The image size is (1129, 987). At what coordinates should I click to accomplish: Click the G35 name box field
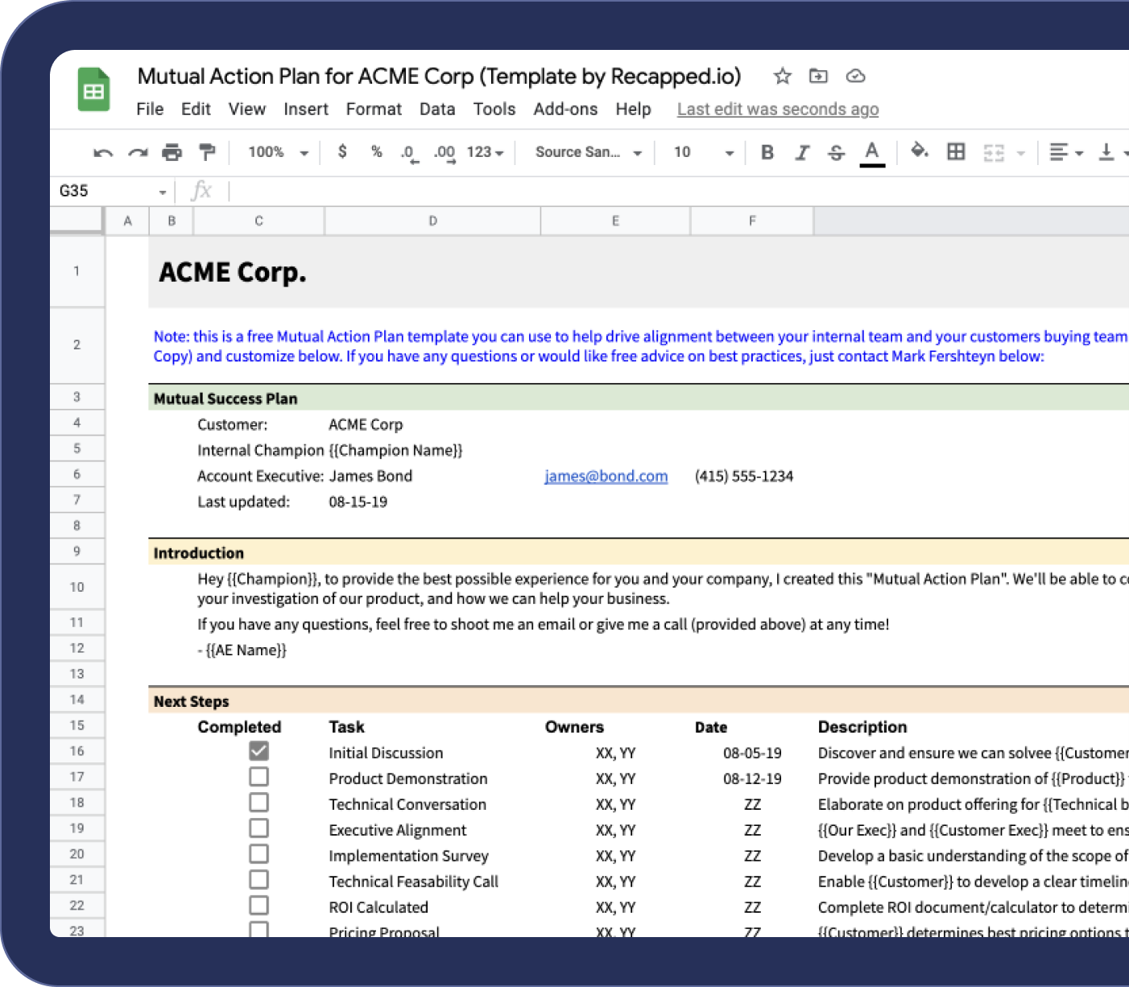tap(105, 191)
